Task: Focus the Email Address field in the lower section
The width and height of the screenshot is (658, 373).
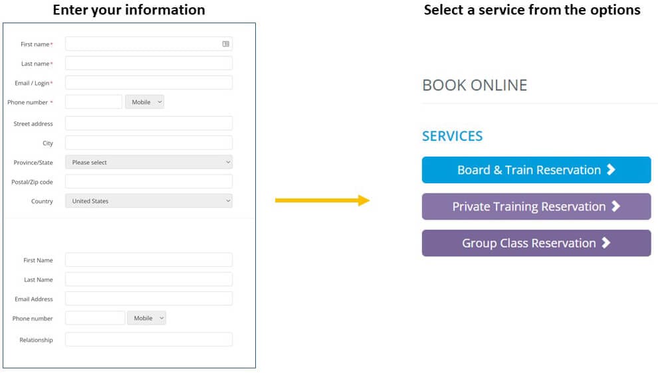Action: 149,299
